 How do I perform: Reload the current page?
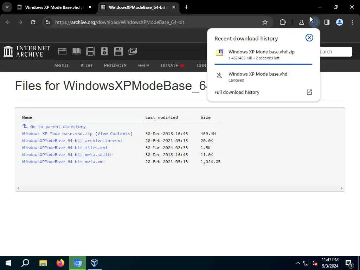(33, 22)
